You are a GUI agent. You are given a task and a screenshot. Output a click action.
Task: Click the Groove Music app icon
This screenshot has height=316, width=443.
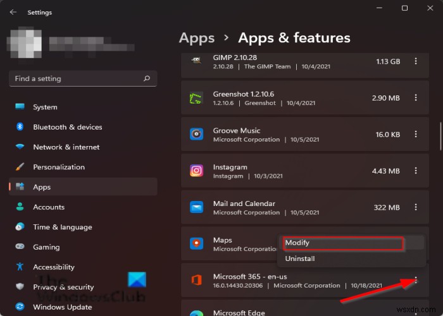pyautogui.click(x=196, y=134)
